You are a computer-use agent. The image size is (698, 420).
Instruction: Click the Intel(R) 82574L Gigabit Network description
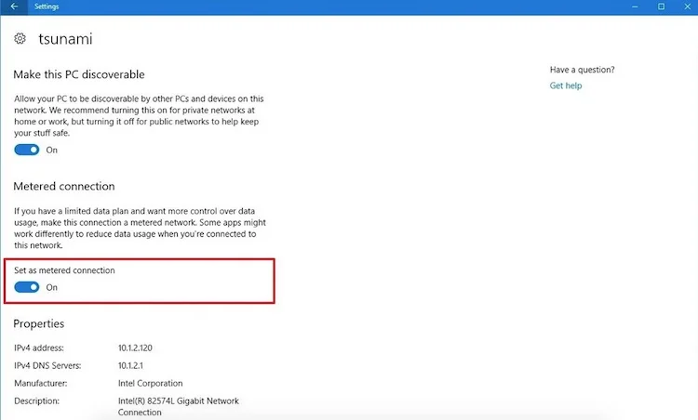click(x=178, y=406)
